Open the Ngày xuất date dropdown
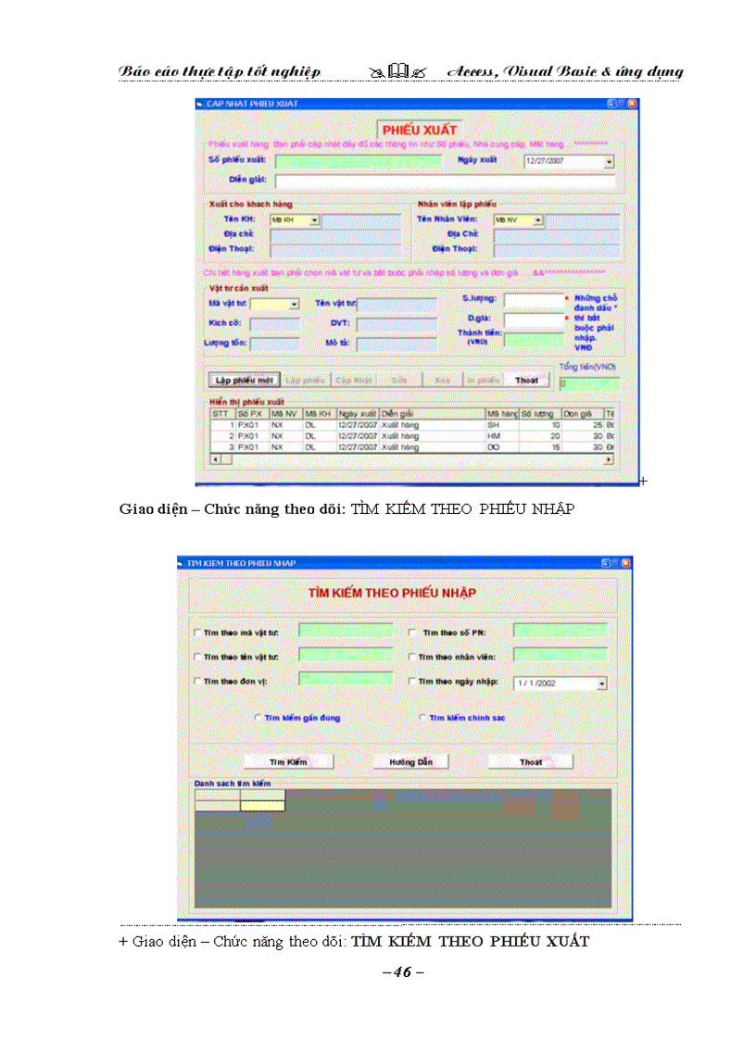The width and height of the screenshot is (756, 1040). [608, 161]
